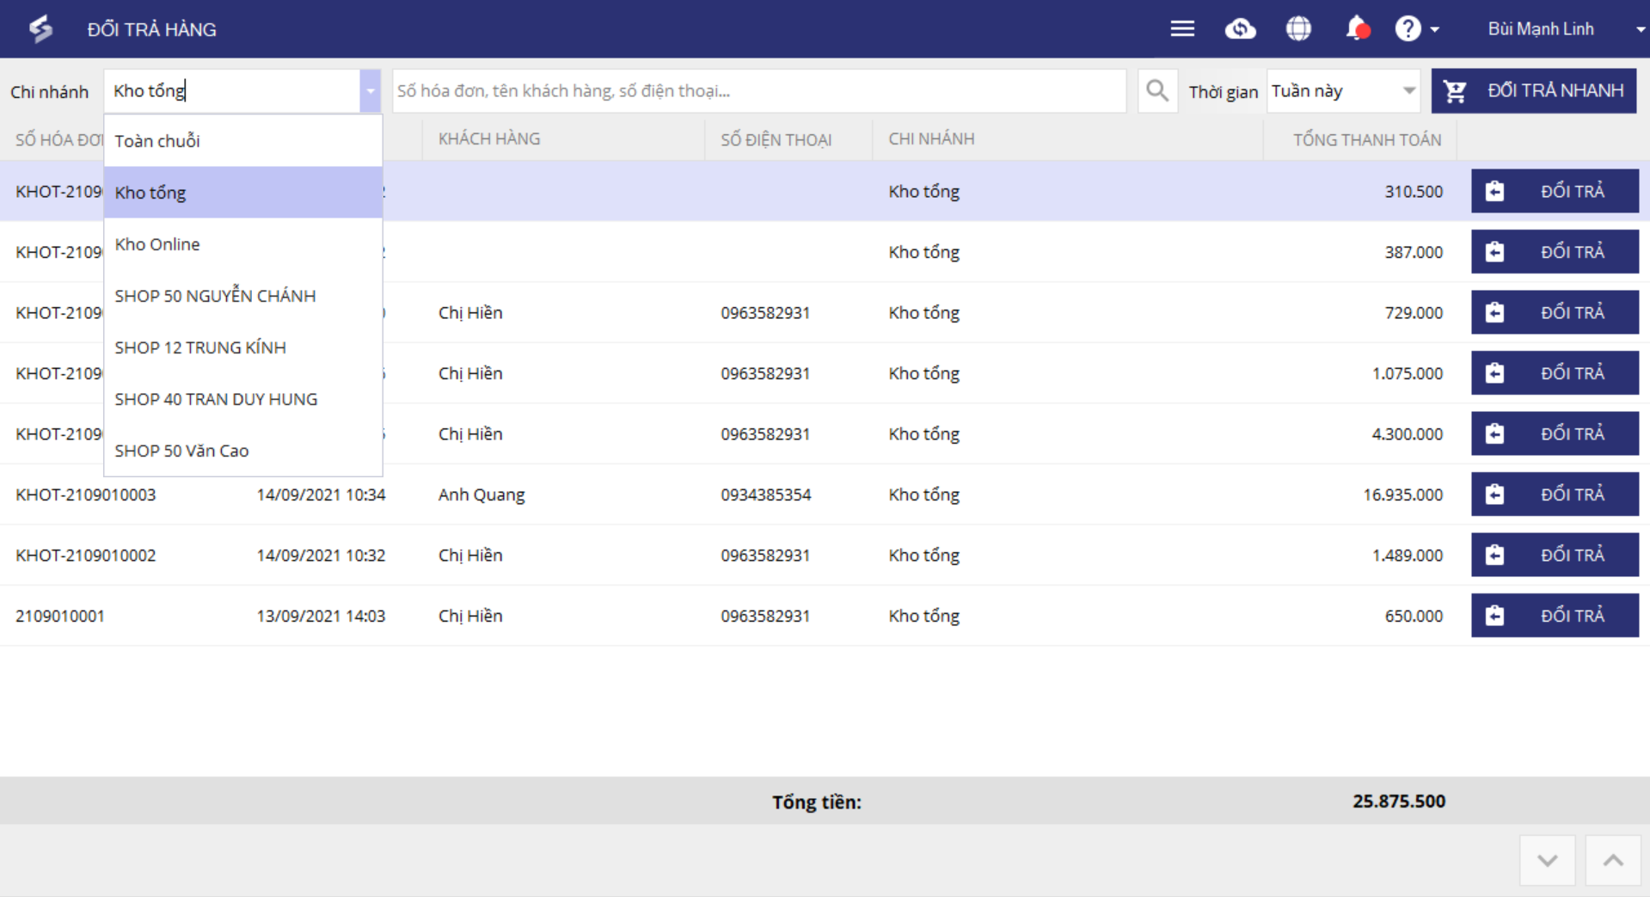
Task: Collapse the Chi nhánh dropdown arrow
Action: (371, 91)
